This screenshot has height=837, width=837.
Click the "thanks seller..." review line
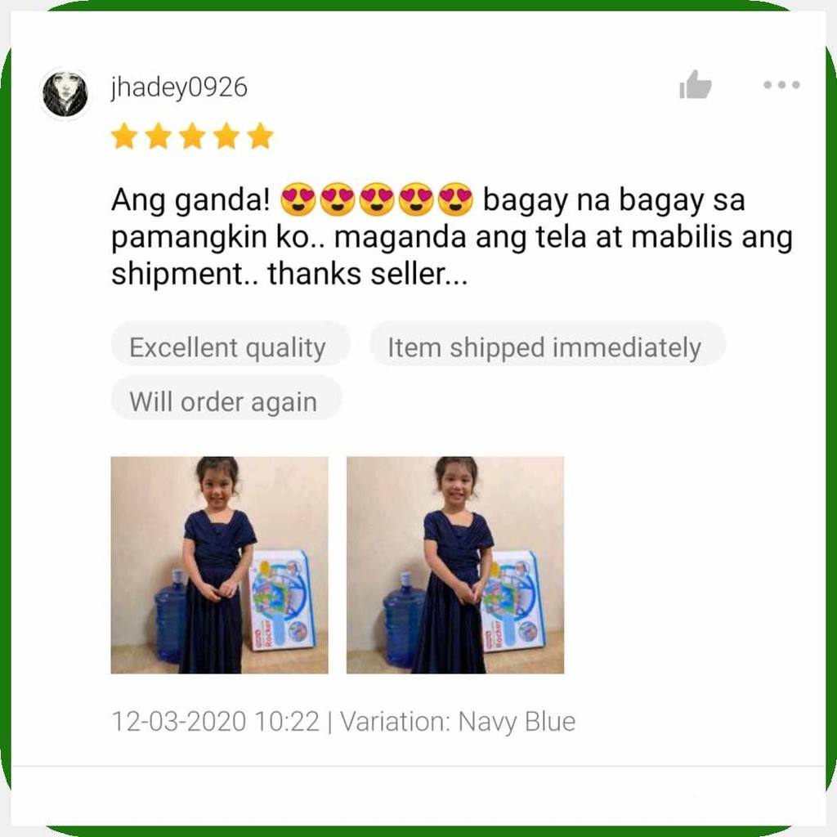(x=367, y=275)
